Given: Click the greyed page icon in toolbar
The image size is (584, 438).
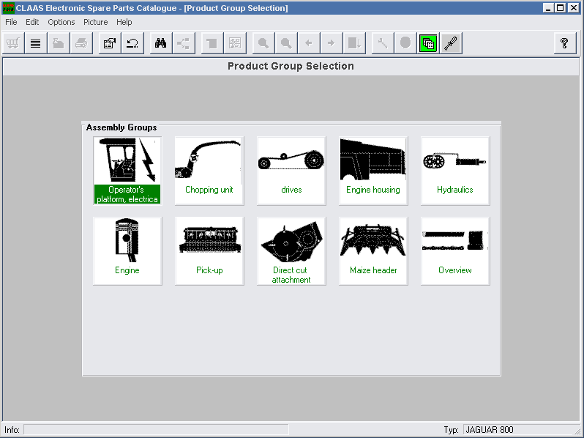Looking at the screenshot, I should pos(212,43).
